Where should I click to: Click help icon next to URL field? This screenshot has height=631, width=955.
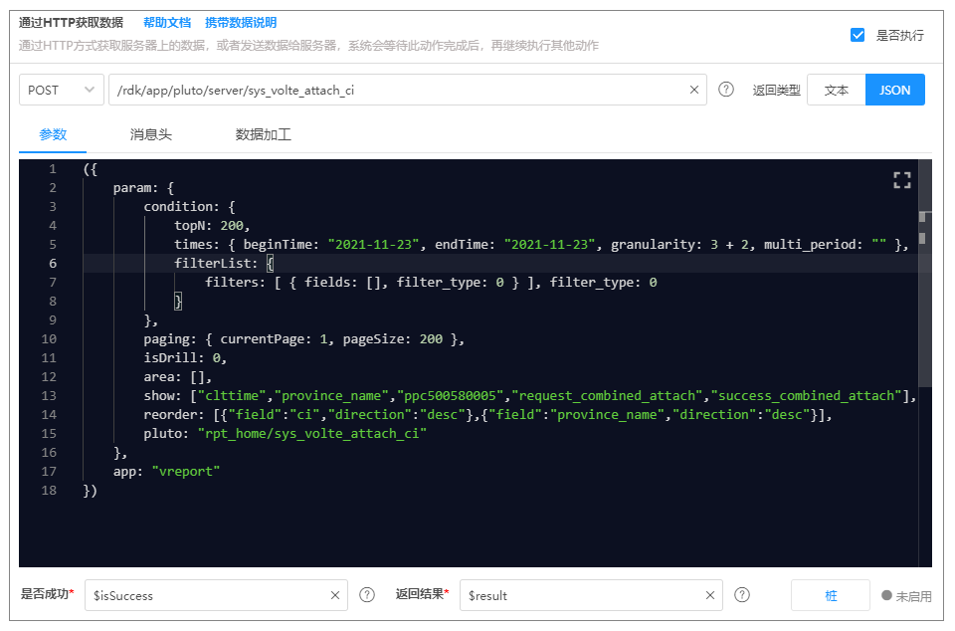[x=726, y=90]
